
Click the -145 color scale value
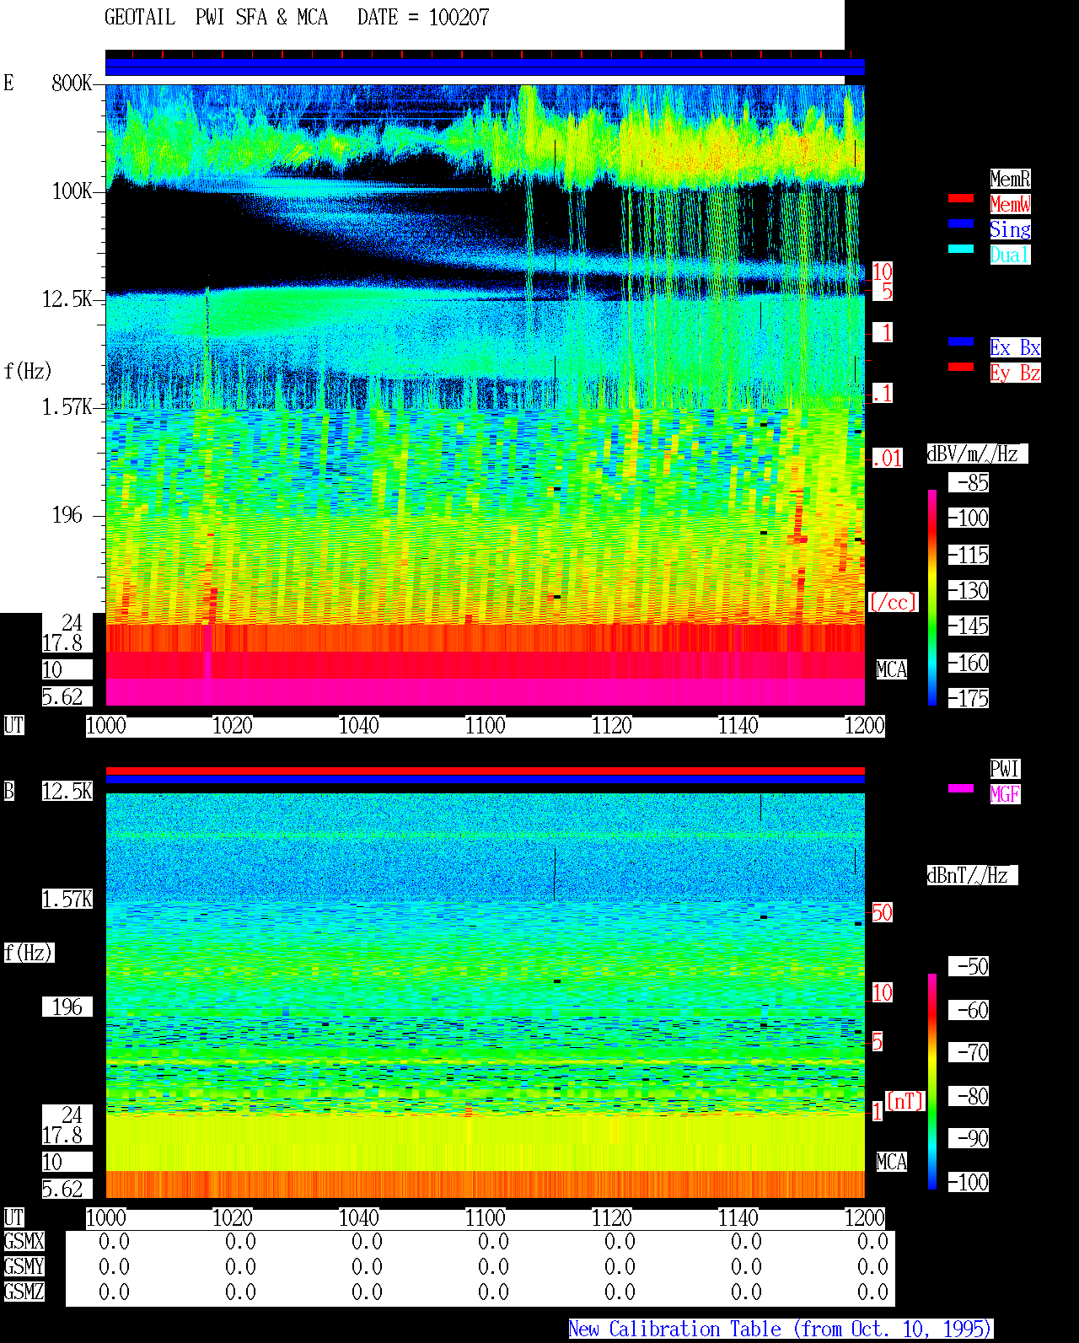pos(969,626)
